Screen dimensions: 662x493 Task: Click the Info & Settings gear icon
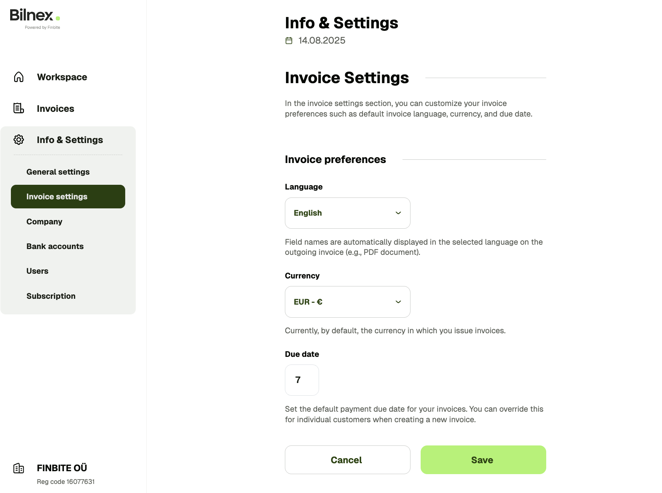pos(19,140)
